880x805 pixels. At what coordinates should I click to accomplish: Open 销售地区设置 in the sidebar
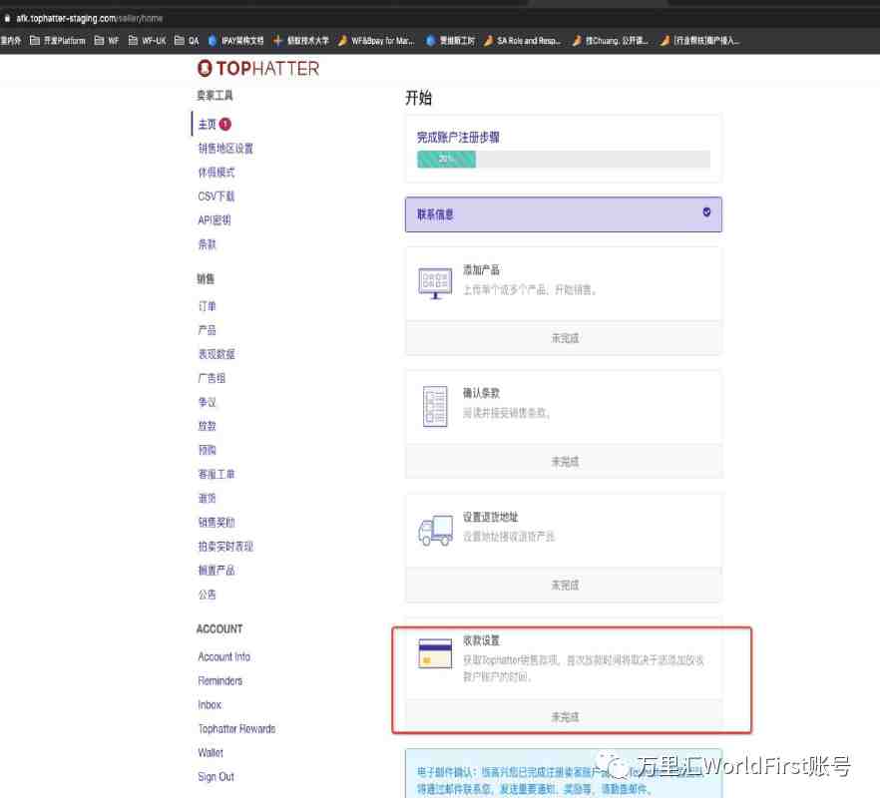click(x=225, y=148)
